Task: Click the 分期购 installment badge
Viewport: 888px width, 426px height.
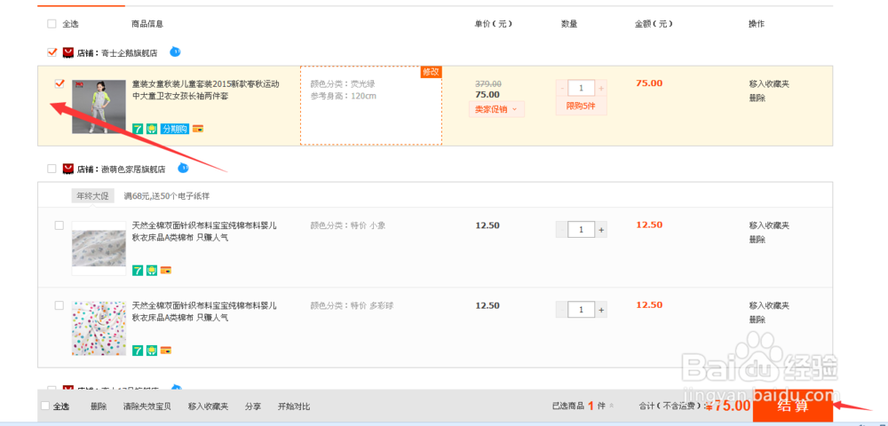Action: tap(174, 129)
